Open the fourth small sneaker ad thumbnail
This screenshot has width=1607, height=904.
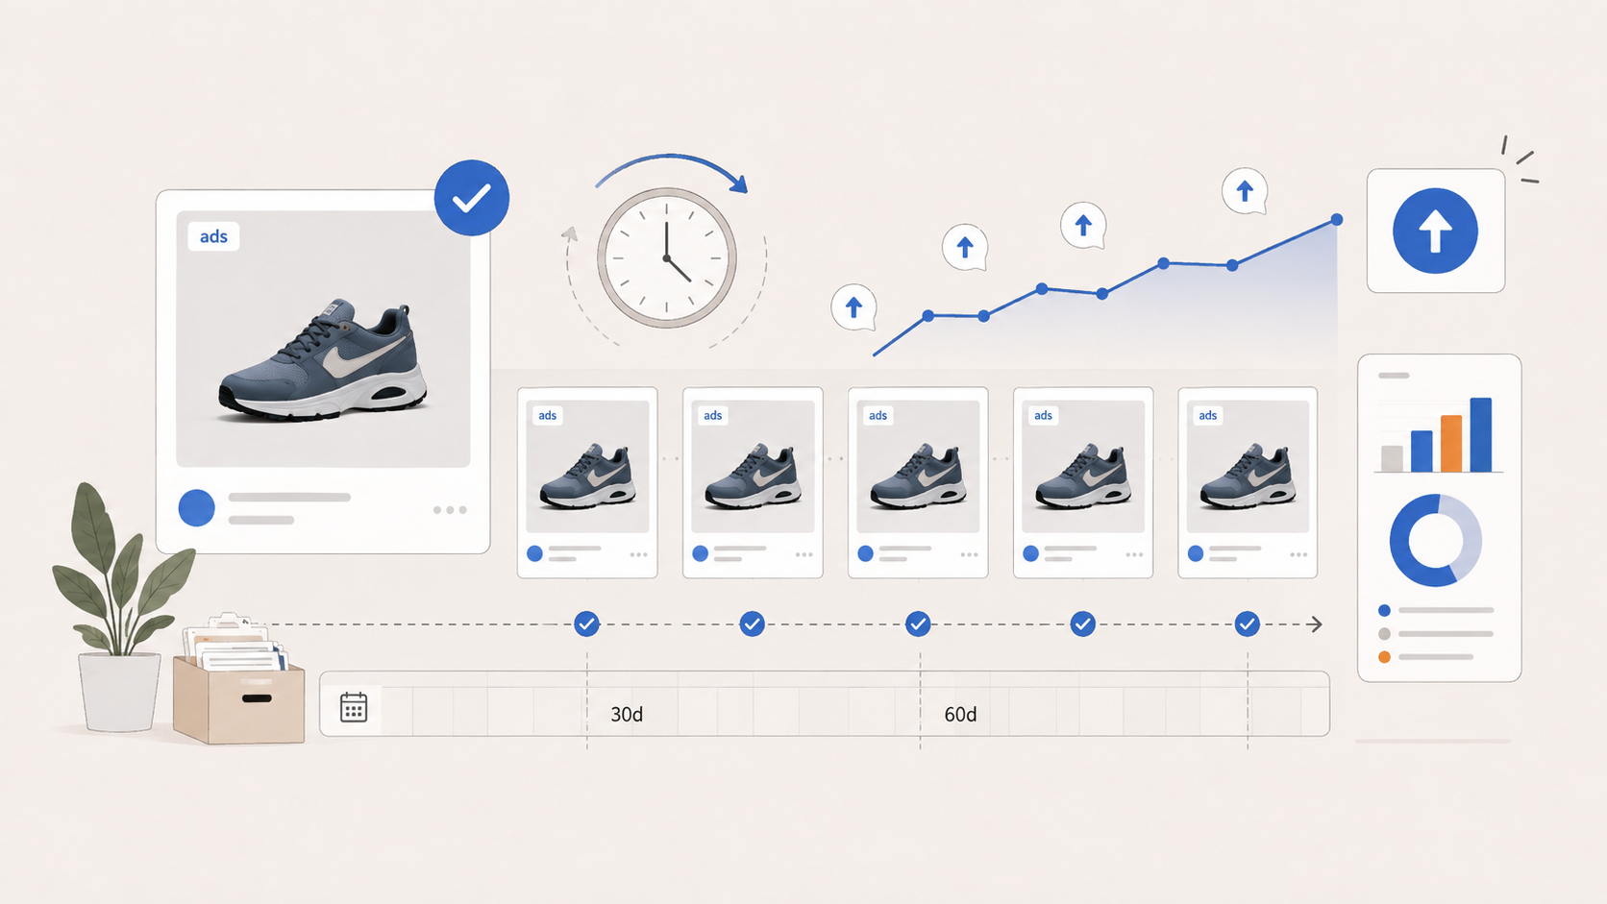[1083, 467]
